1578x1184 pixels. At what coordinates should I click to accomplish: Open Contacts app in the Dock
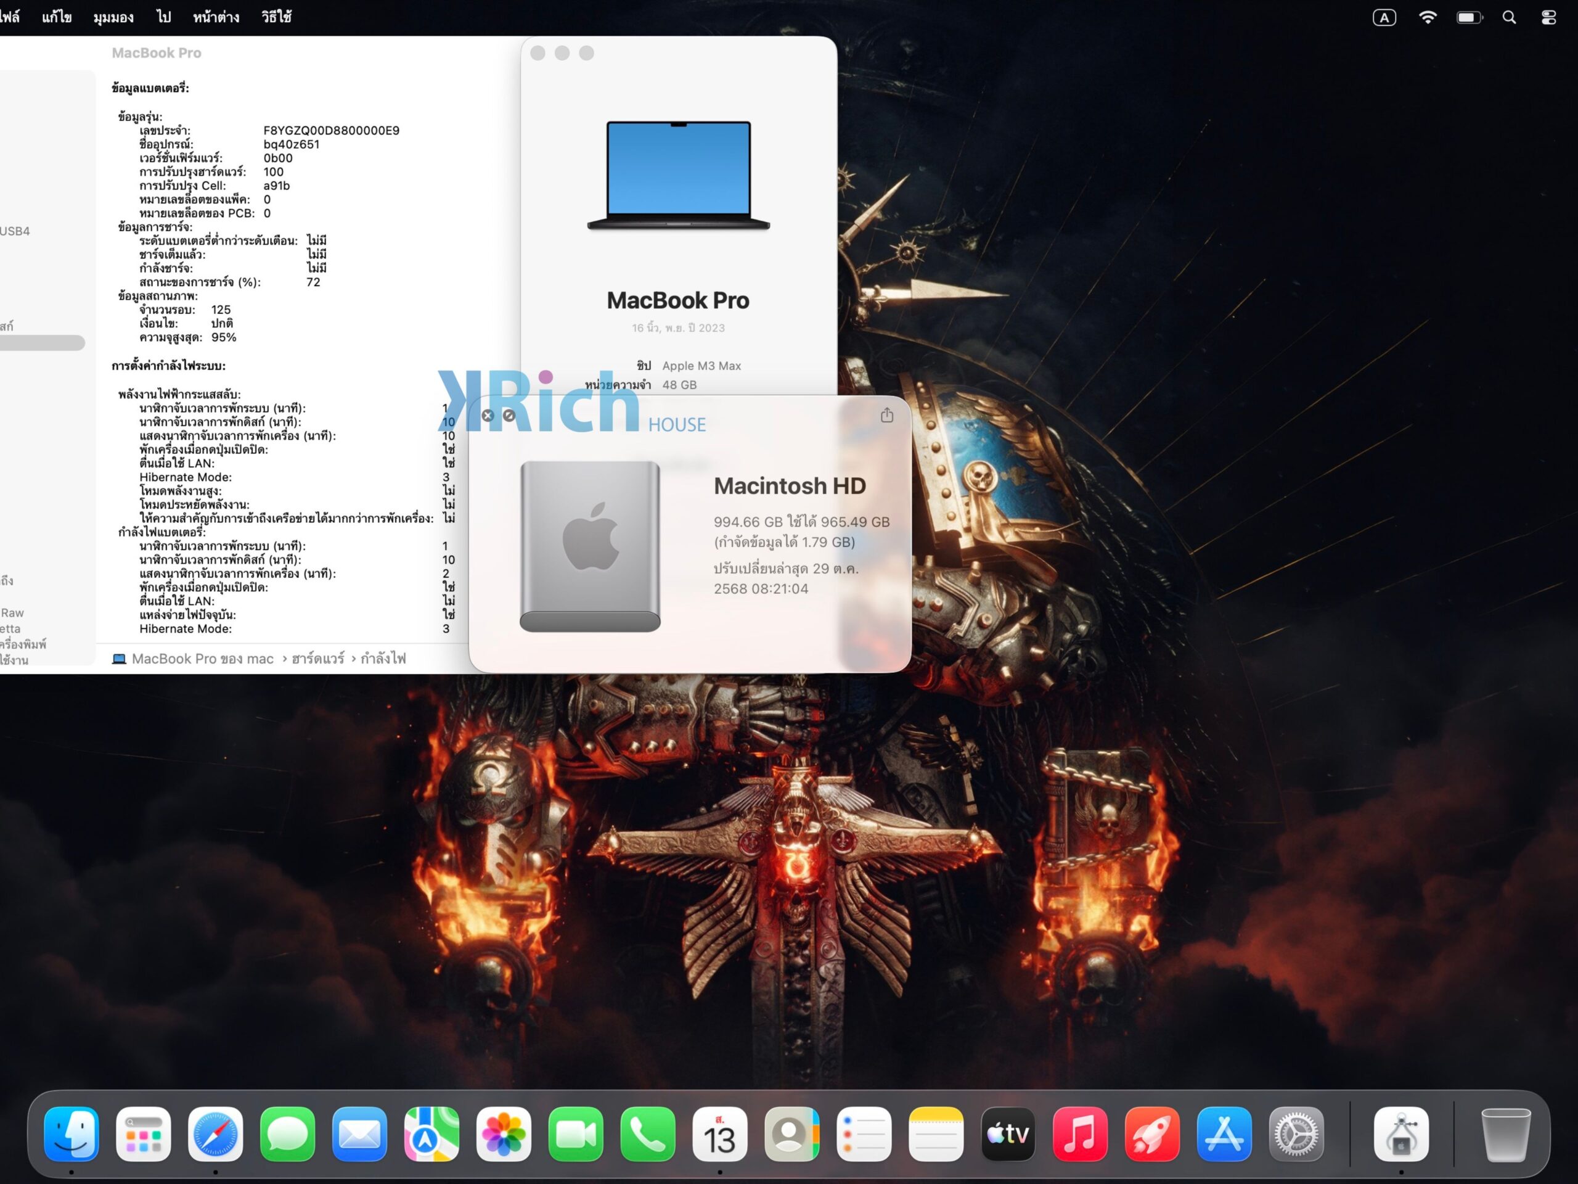pyautogui.click(x=792, y=1133)
